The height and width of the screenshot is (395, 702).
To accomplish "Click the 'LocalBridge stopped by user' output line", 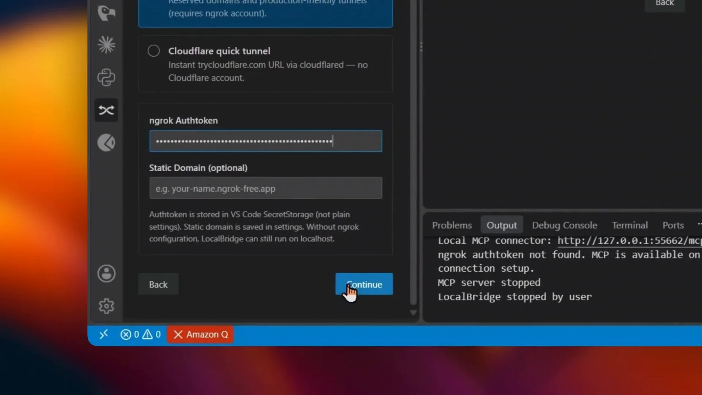I will tap(515, 297).
